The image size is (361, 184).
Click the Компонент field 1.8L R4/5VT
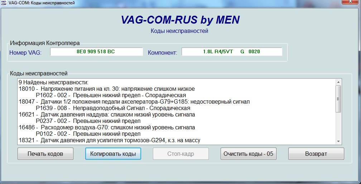click(232, 51)
